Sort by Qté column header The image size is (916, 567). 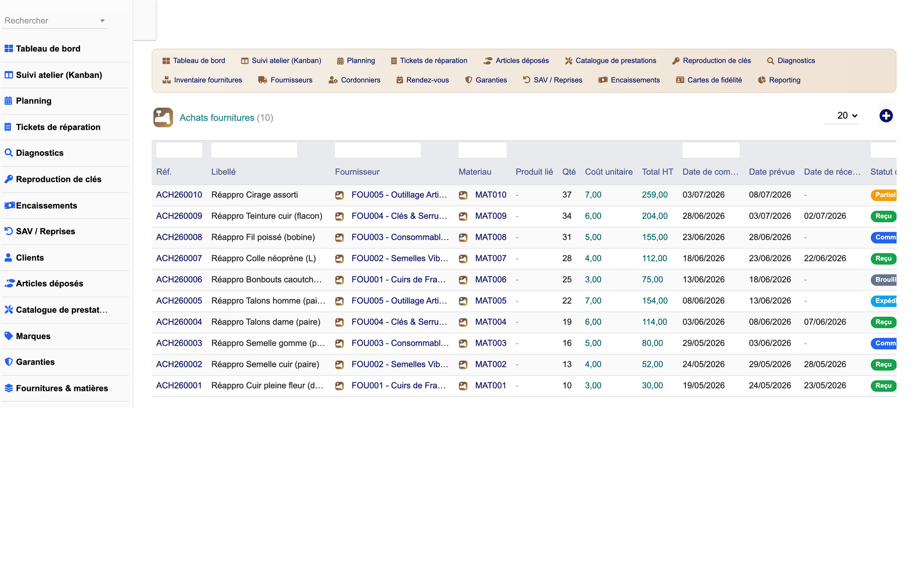coord(569,172)
